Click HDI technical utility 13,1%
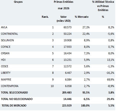 [111, 60]
